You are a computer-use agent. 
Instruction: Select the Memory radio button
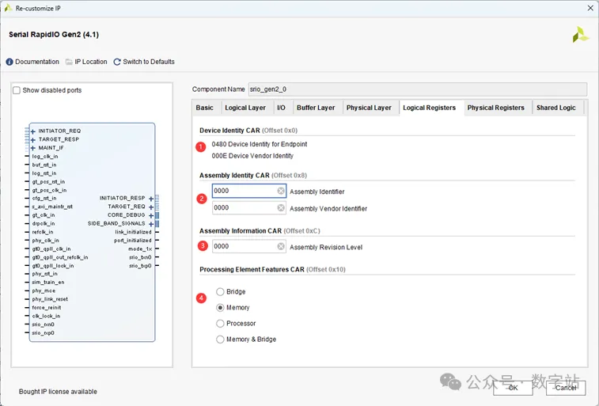(x=220, y=307)
